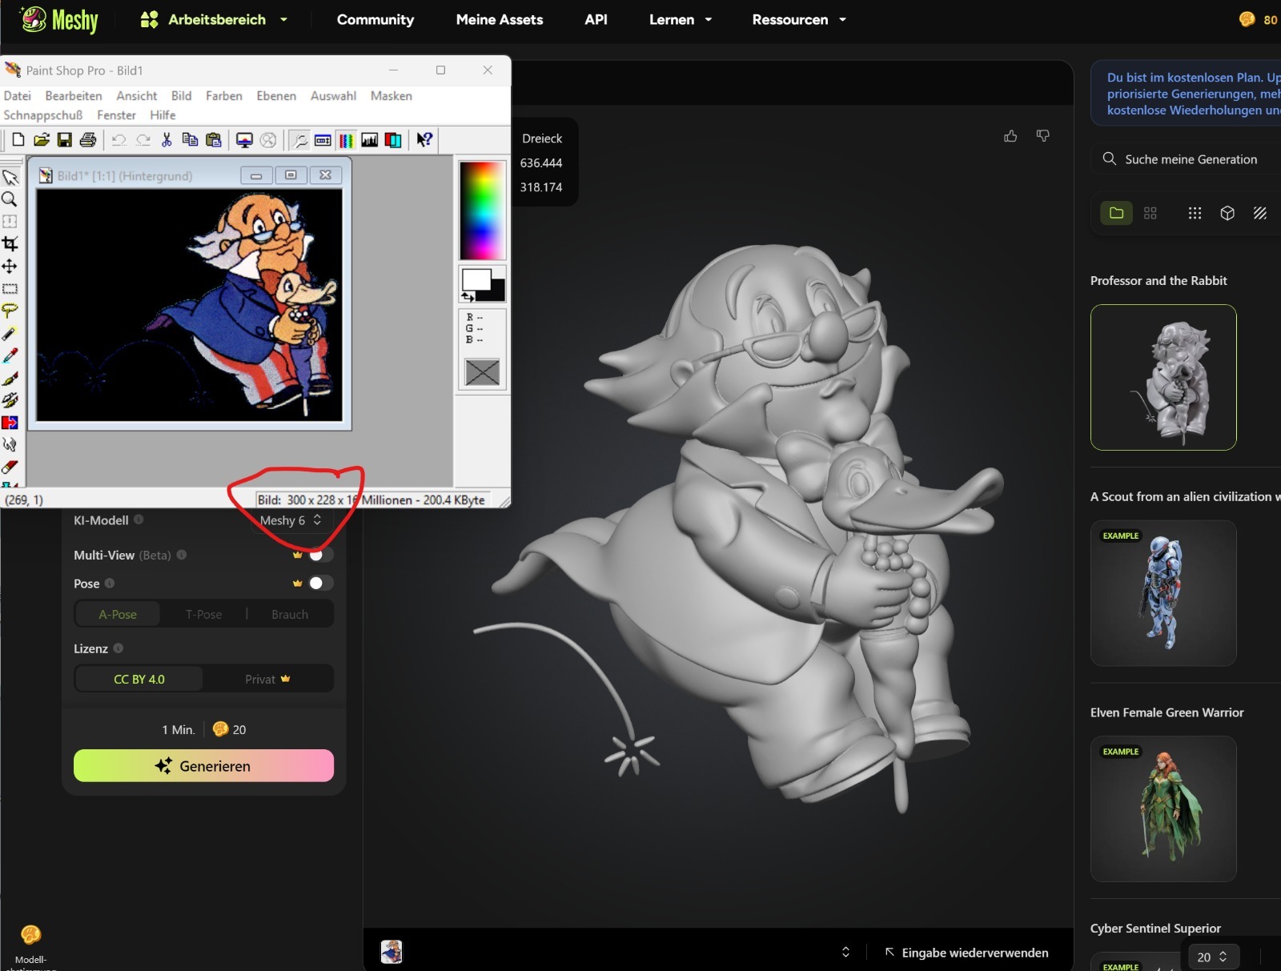The image size is (1281, 971).
Task: Open the KI-Modell Meshy 6 dropdown
Action: [290, 520]
